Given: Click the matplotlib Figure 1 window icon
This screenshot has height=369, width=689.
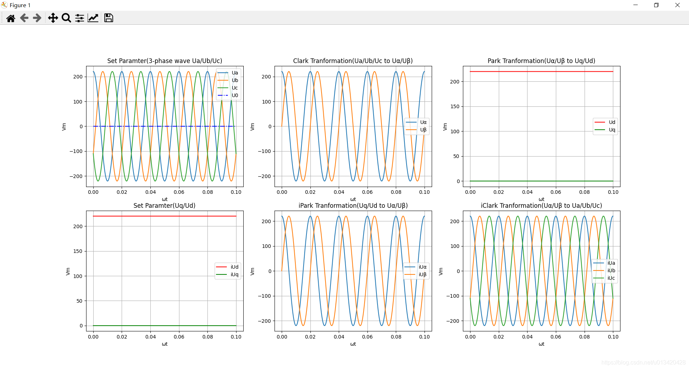Looking at the screenshot, I should coord(4,5).
